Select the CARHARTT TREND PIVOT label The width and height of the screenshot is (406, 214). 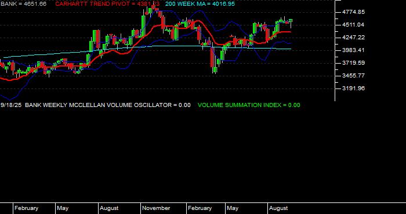107,4
